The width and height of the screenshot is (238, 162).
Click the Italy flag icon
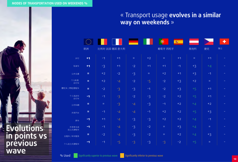coord(148,41)
